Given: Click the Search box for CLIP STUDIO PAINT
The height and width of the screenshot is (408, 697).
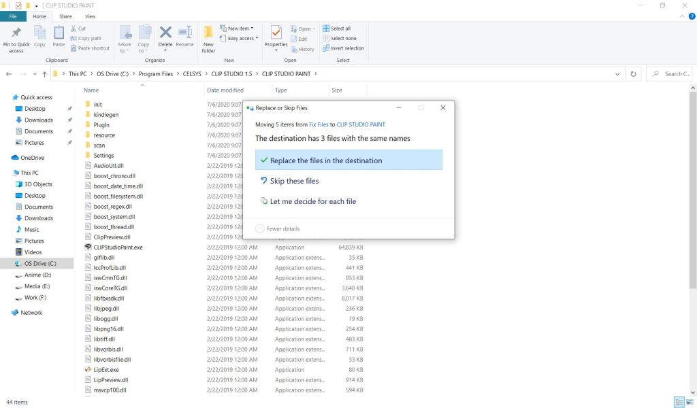Looking at the screenshot, I should pyautogui.click(x=672, y=73).
